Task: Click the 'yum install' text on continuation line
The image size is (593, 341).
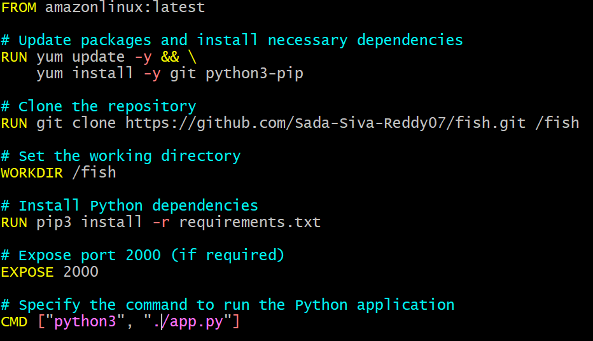Action: (x=85, y=73)
